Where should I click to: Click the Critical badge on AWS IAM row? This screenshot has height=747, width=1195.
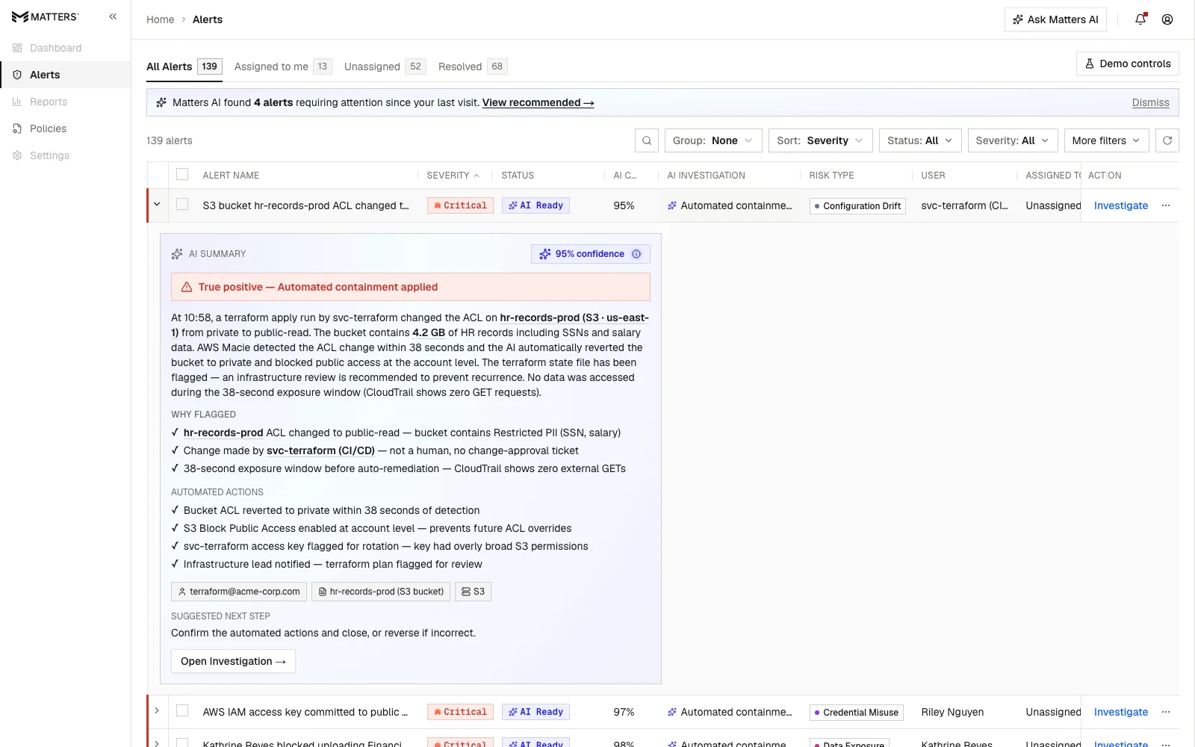460,712
